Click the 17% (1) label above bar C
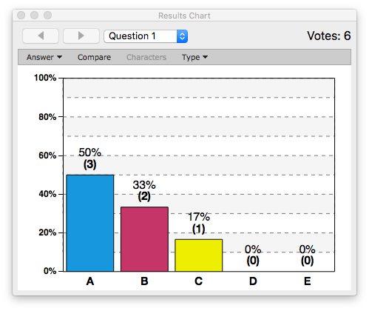The image size is (369, 311). (199, 223)
